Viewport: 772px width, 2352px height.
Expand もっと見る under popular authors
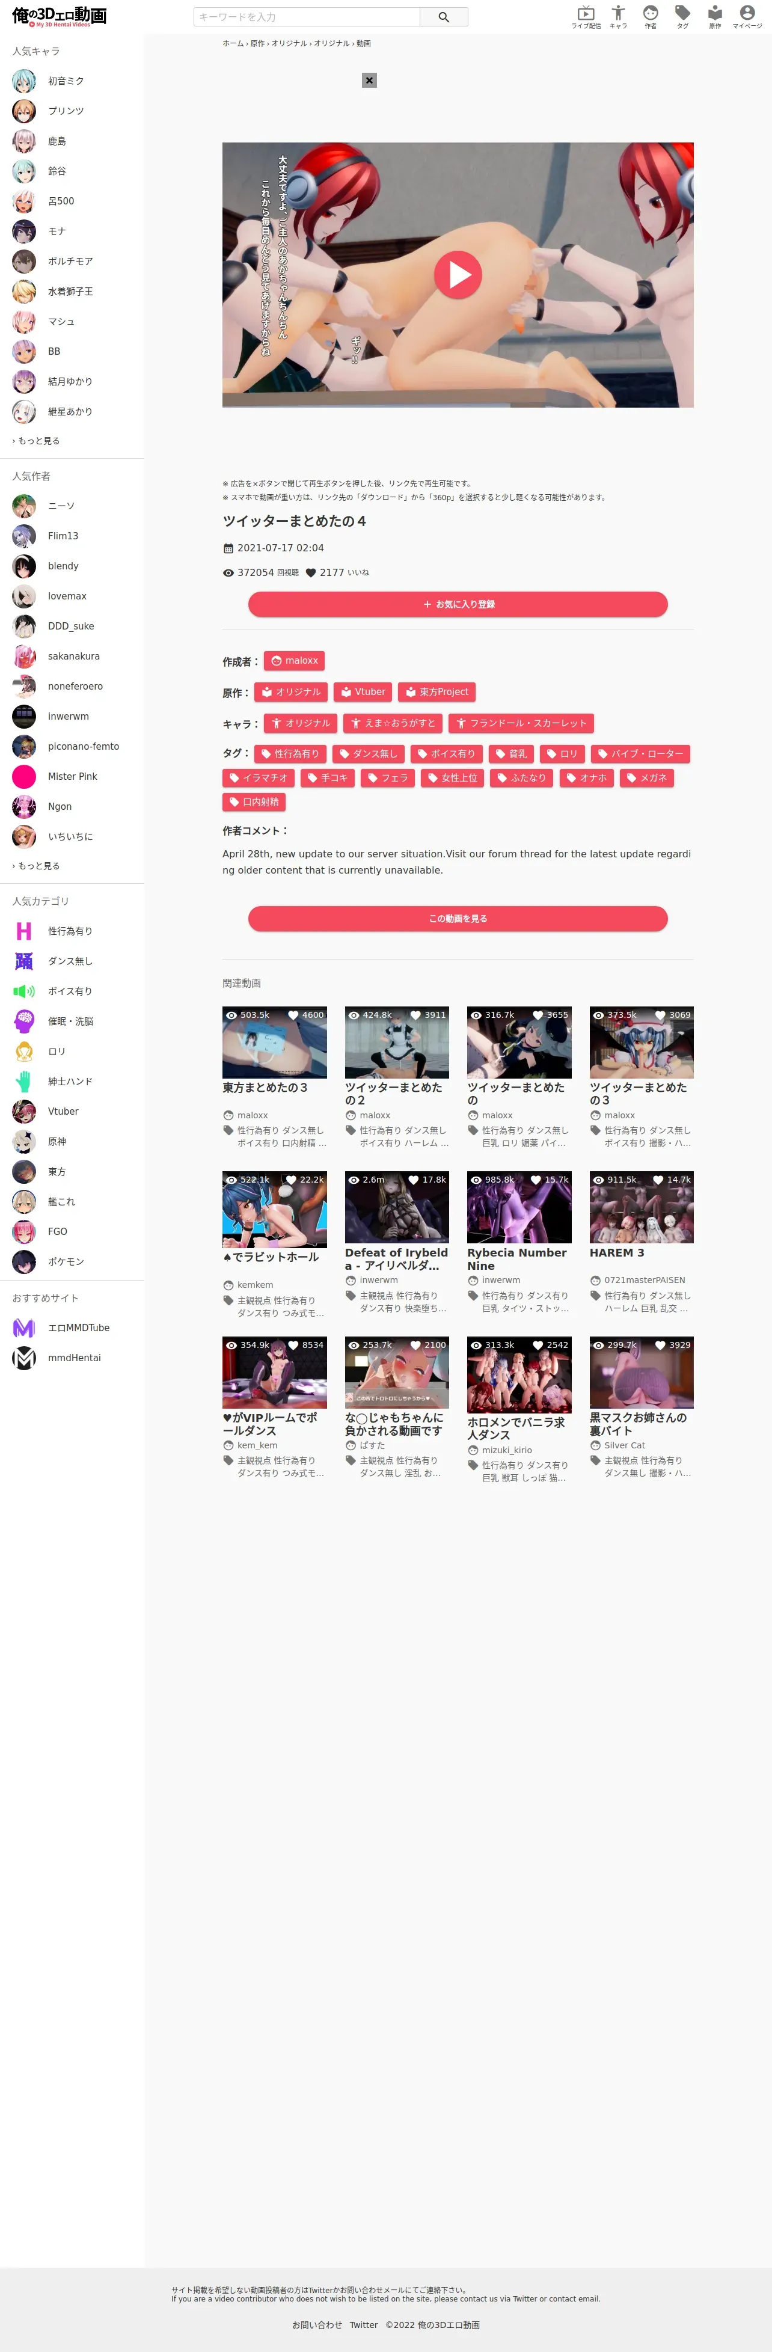[x=37, y=866]
